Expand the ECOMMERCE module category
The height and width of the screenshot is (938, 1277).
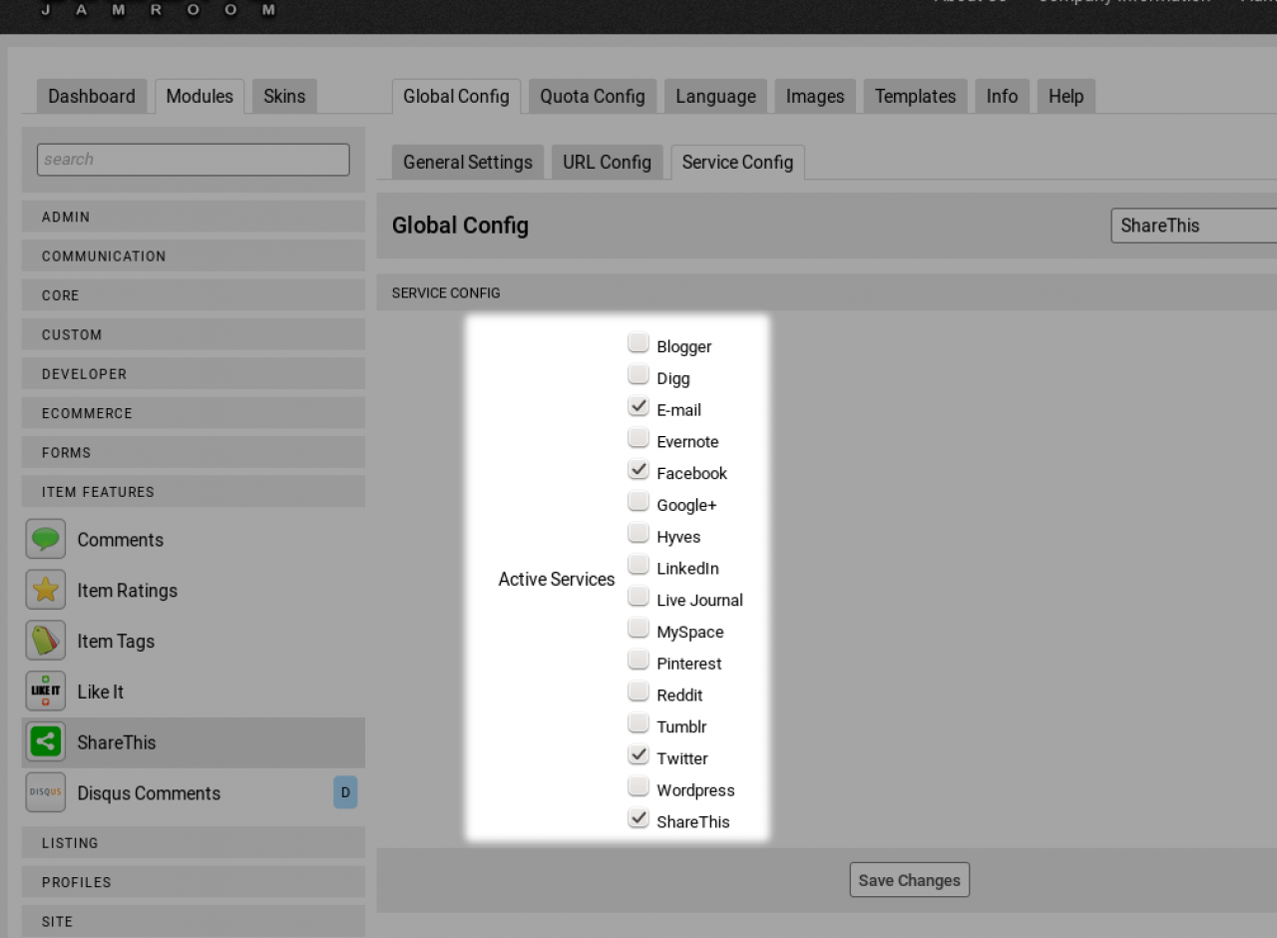194,413
